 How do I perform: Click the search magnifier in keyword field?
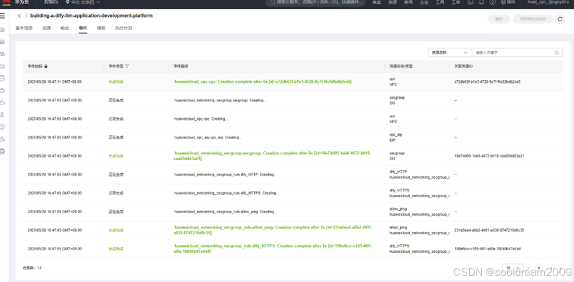557,52
